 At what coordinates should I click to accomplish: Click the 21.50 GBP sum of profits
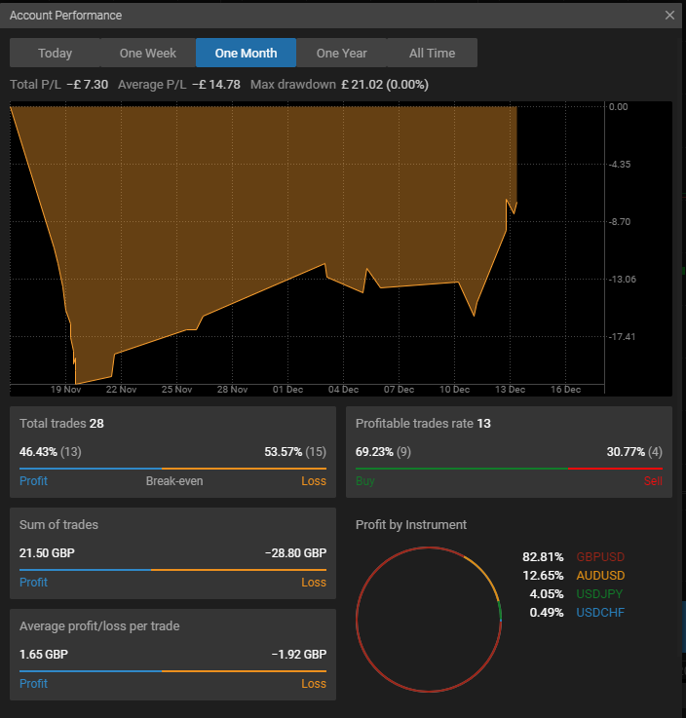coord(47,553)
